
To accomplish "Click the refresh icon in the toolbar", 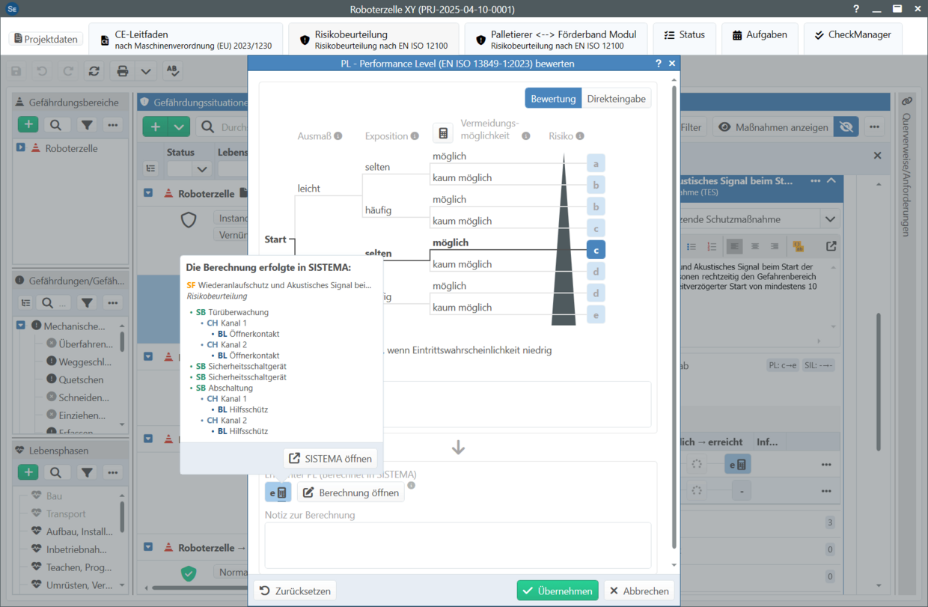I will [x=94, y=71].
